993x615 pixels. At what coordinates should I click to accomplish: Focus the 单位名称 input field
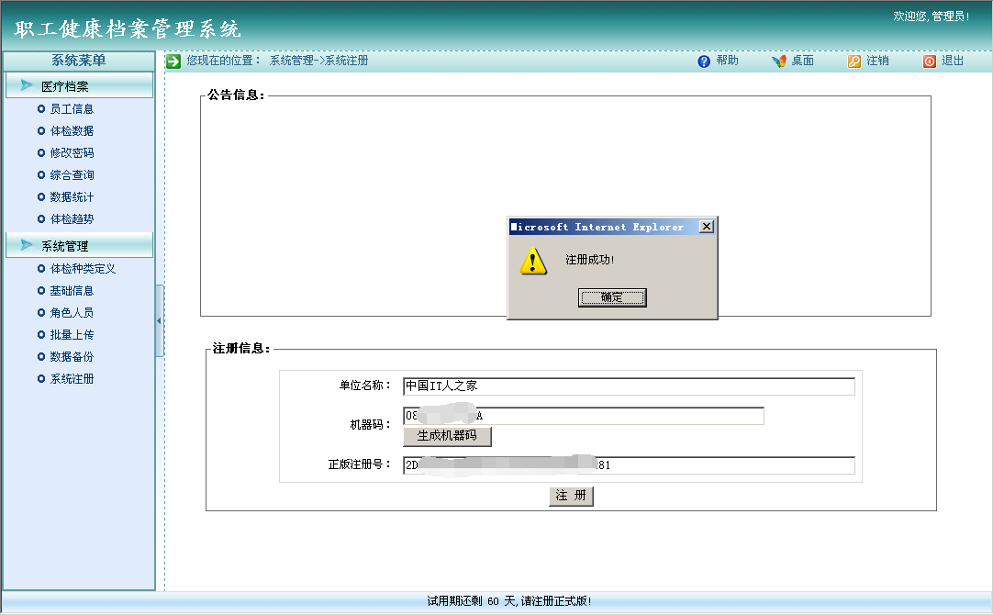tap(629, 386)
